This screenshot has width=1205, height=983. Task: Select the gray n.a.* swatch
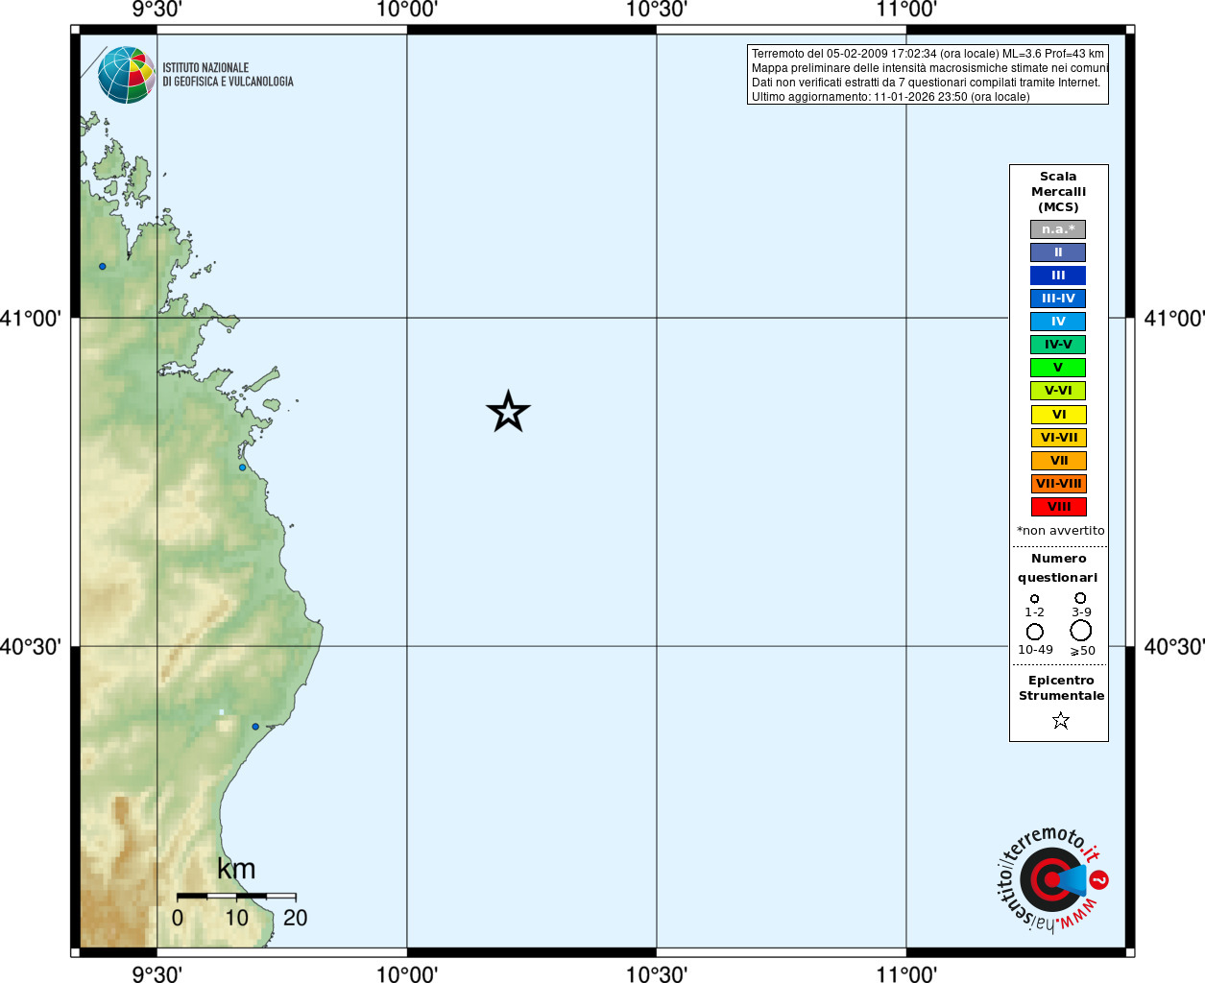tap(1058, 229)
